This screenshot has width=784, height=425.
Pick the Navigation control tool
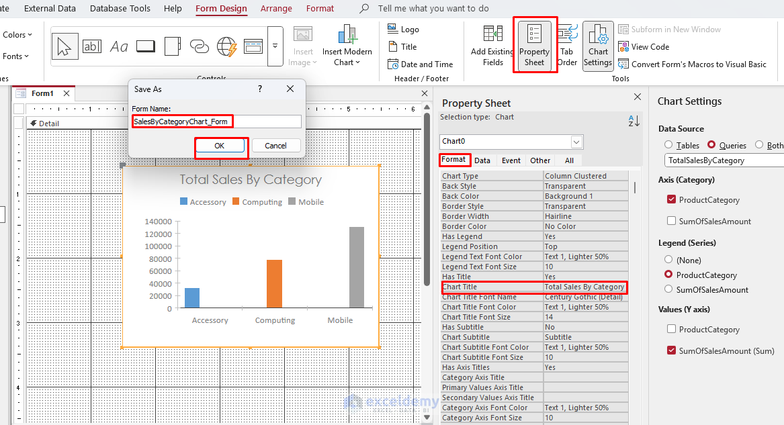[253, 46]
